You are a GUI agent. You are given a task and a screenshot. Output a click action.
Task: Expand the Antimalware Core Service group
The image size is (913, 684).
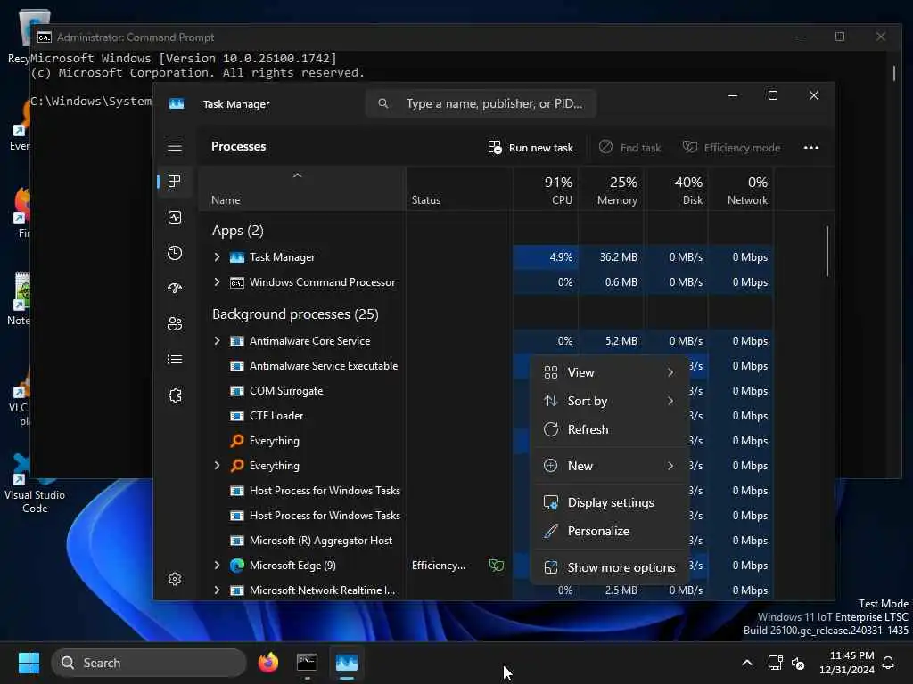[218, 341]
